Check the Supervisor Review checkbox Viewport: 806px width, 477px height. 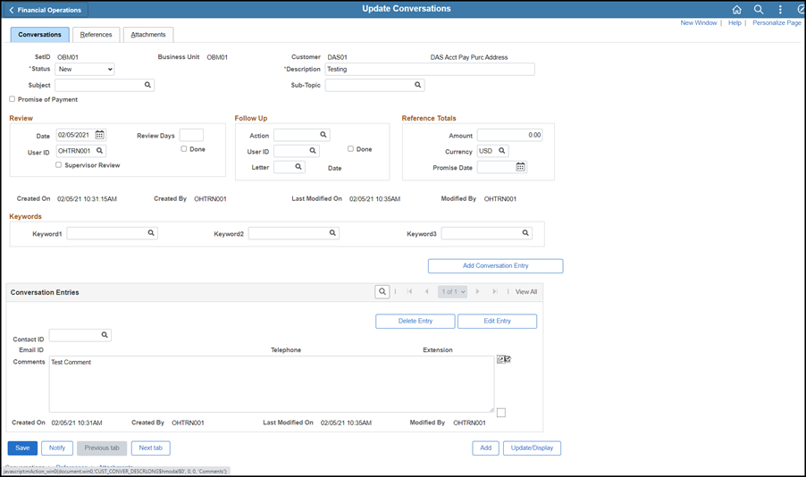pos(59,165)
